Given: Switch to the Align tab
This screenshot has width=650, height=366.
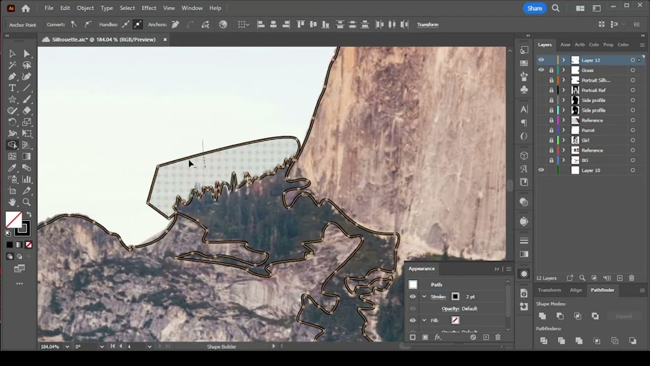Looking at the screenshot, I should 576,290.
